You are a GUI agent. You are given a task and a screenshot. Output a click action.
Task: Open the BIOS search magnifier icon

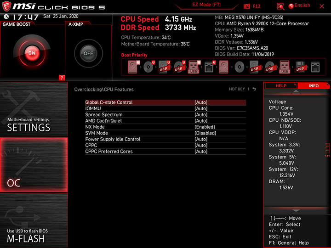[280, 6]
